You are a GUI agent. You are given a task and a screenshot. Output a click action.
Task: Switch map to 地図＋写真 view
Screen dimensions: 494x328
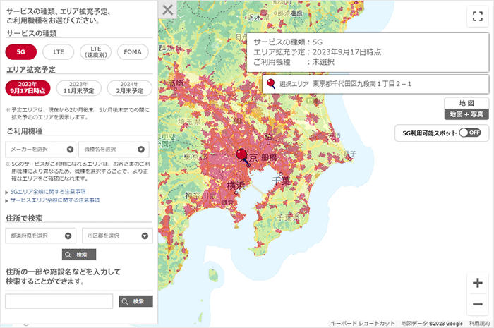(466, 114)
